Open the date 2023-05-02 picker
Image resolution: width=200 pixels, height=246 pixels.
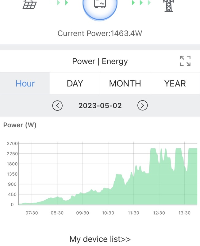[x=100, y=105]
